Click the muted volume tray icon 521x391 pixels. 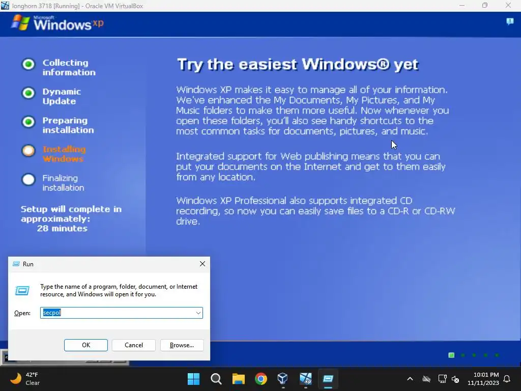[455, 379]
